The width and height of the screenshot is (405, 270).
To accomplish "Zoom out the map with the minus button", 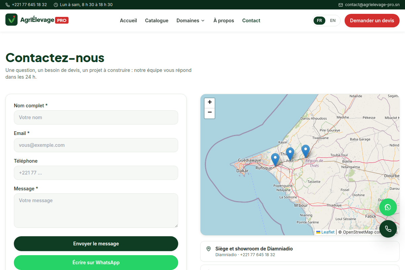I will click(210, 113).
